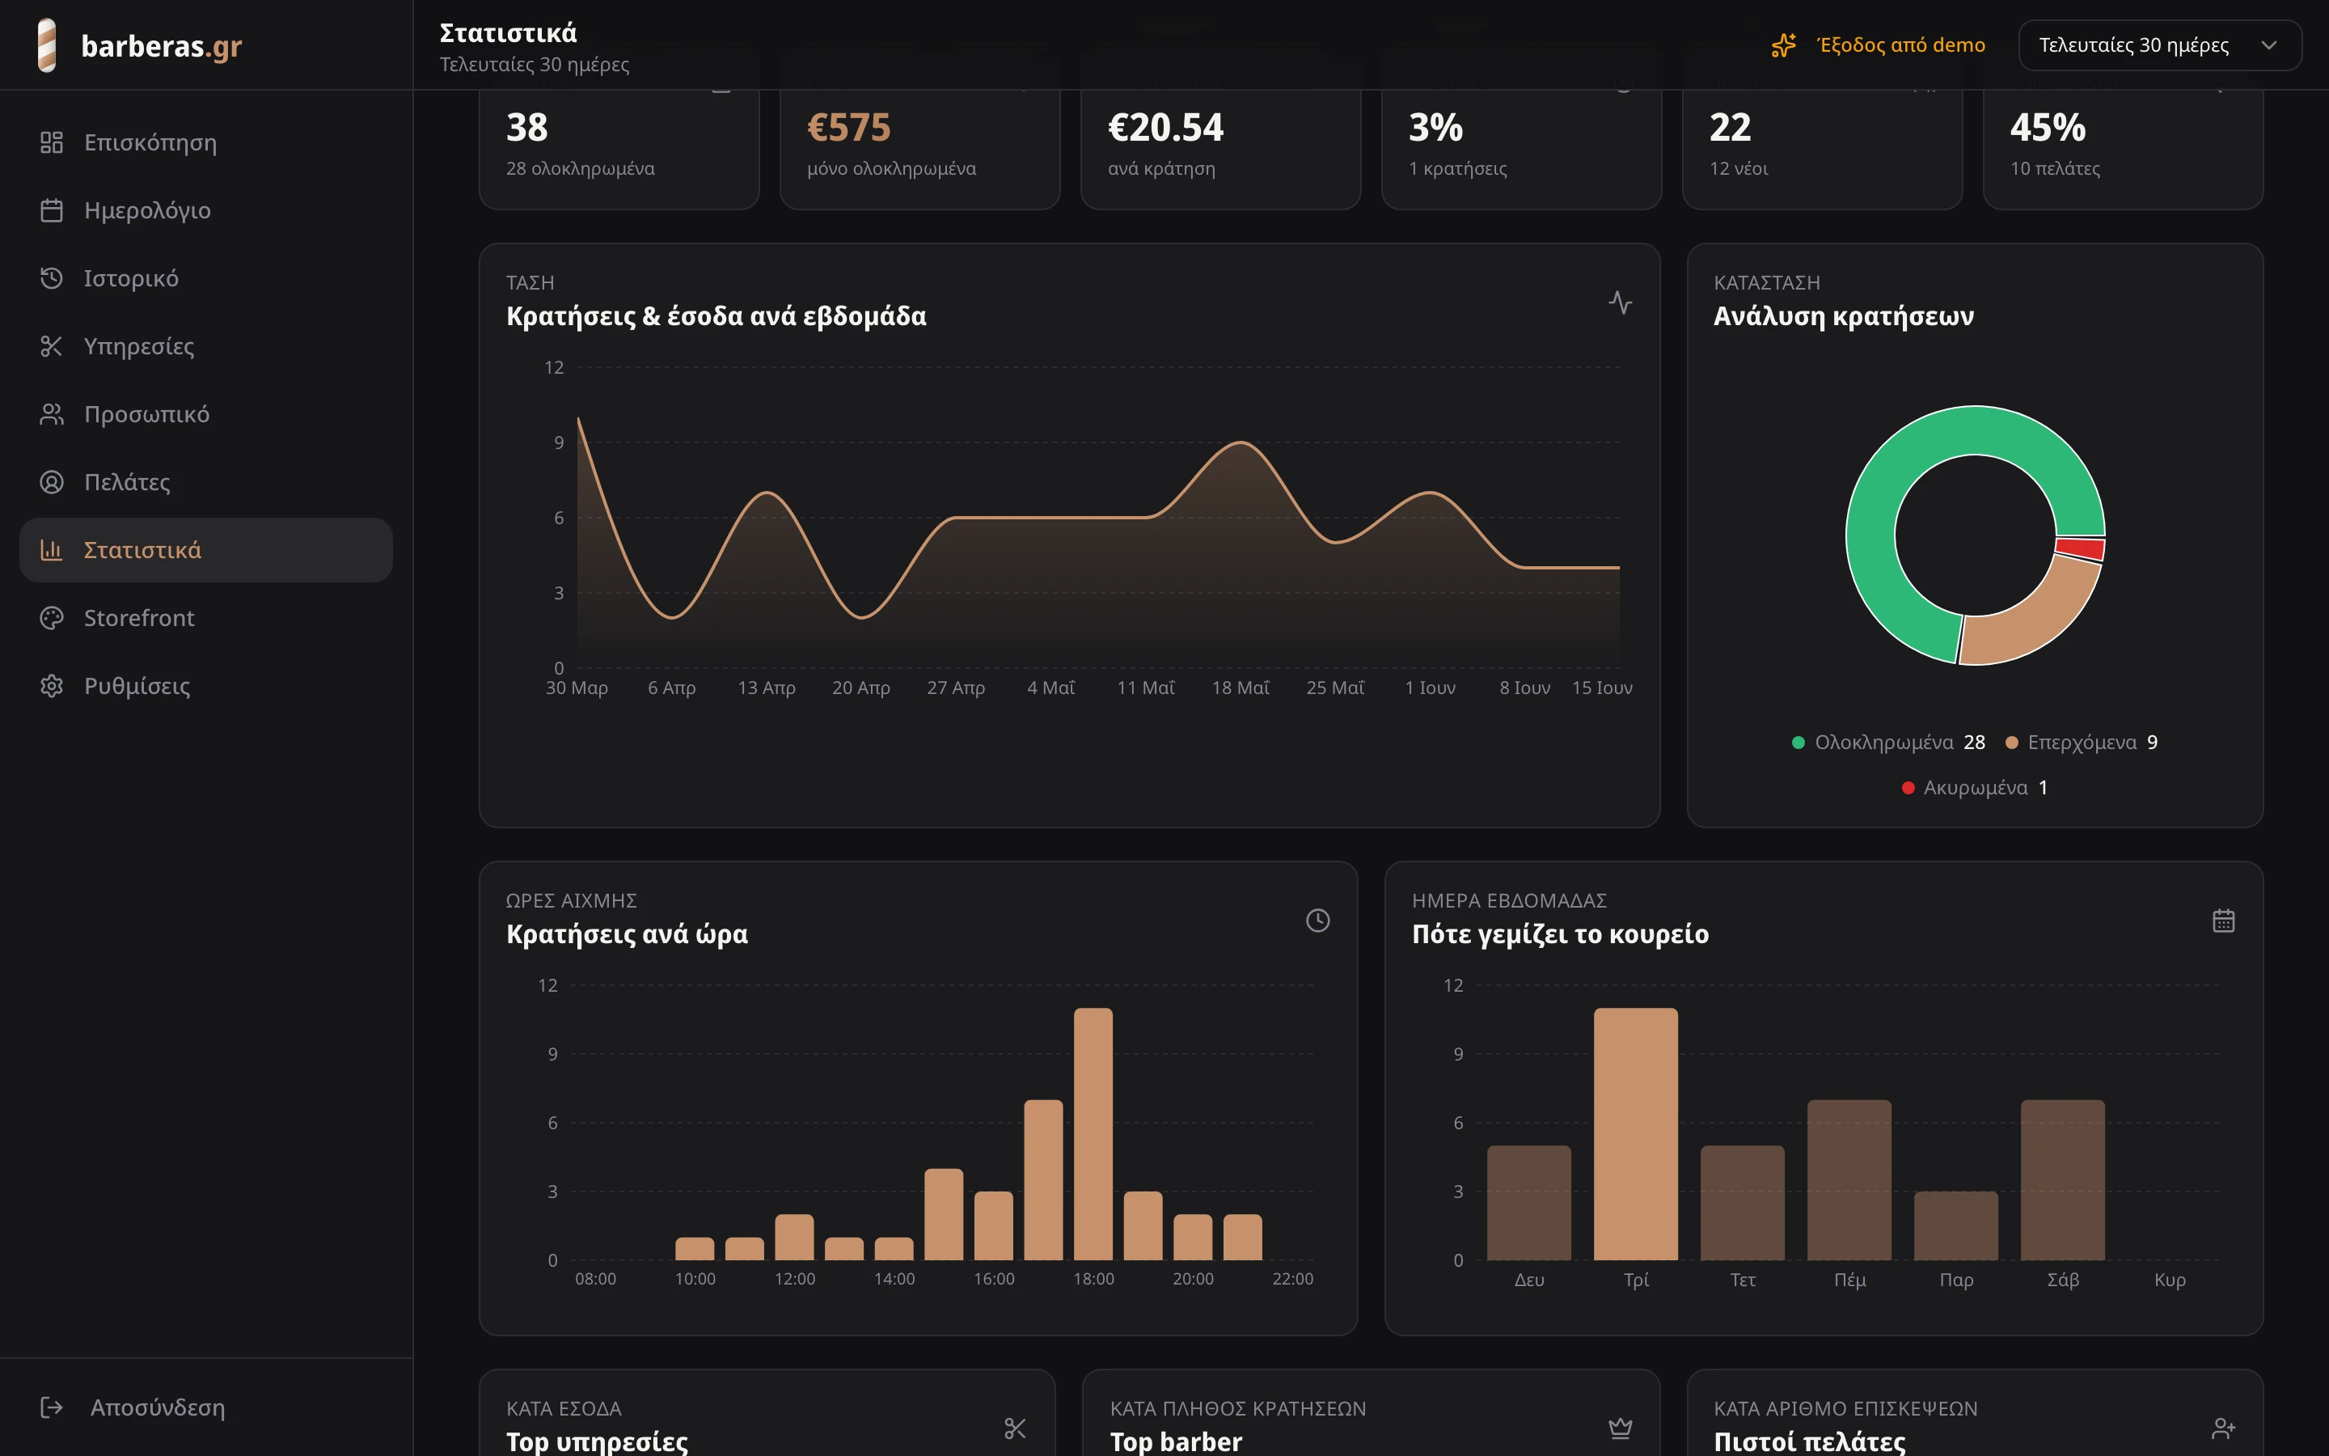Screen dimensions: 2329x1456
Task: Toggle Επερχόμενα legend entry
Action: click(x=2082, y=743)
